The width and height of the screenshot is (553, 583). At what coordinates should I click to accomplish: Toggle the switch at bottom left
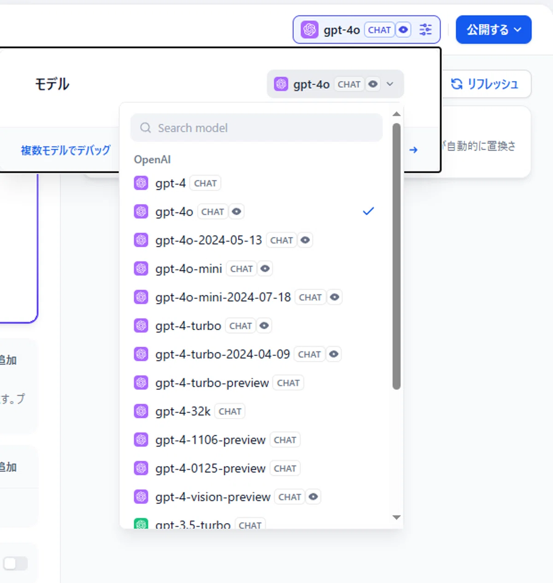click(x=15, y=563)
